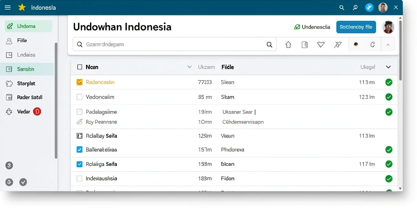The width and height of the screenshot is (417, 208).
Task: Select Sansbn in the sidebar
Action: [x=27, y=69]
